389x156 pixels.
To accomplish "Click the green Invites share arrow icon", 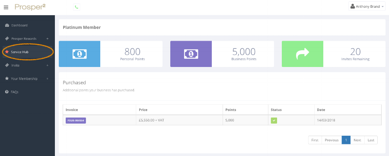I will coord(303,54).
